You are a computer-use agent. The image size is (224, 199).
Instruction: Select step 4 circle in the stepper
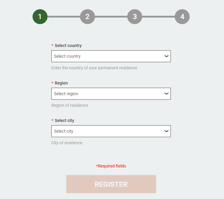point(182,17)
